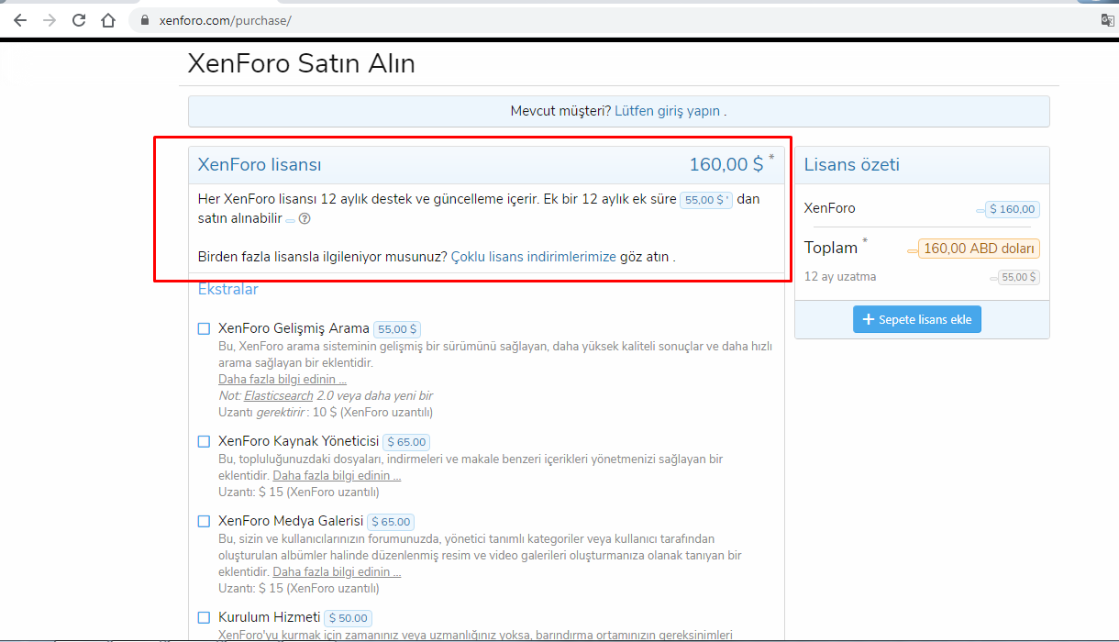Viewport: 1119px width, 642px height.
Task: Click the '$ 50.00' badge beside Kurulum Hizmeti
Action: 348,618
